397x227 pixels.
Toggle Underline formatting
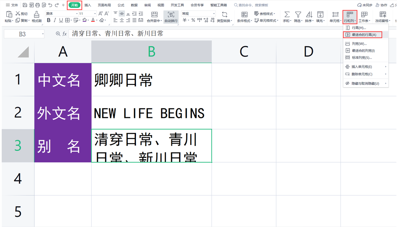point(61,20)
